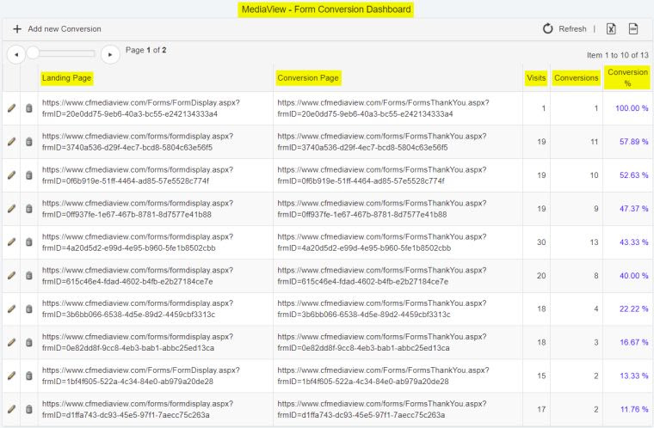Edit row with 57.89 % conversion
Viewport: 654px width, 428px height.
(12, 142)
